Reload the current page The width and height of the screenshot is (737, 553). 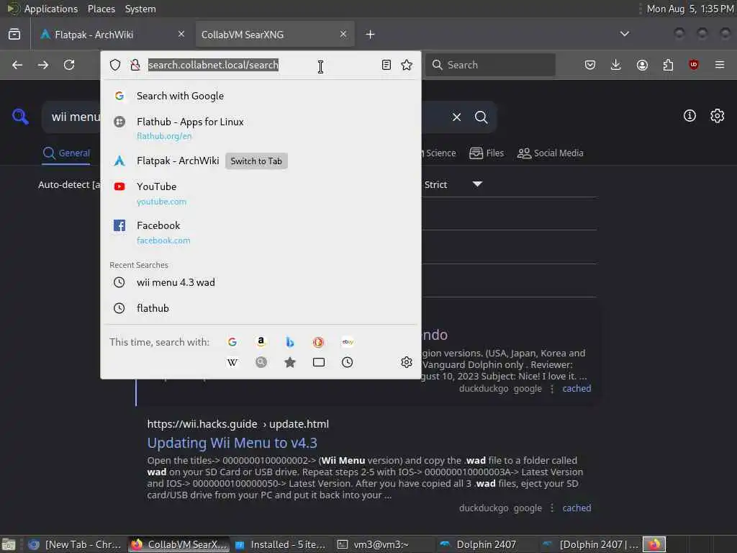tap(69, 65)
